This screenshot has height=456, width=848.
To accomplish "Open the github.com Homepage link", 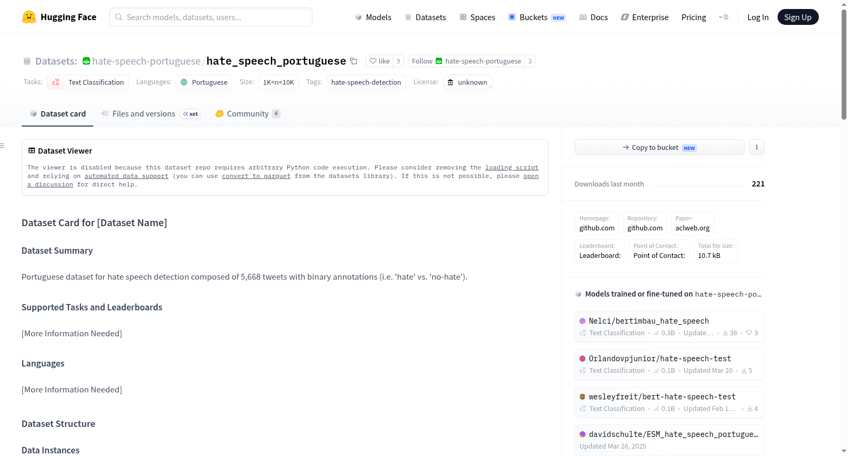I will click(x=597, y=223).
